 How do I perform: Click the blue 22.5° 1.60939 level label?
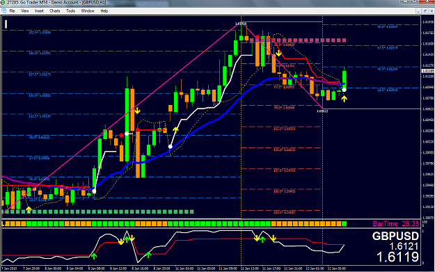point(387,90)
